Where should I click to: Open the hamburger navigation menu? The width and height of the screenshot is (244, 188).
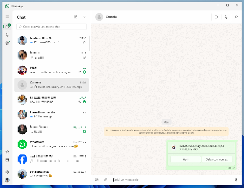point(7,17)
